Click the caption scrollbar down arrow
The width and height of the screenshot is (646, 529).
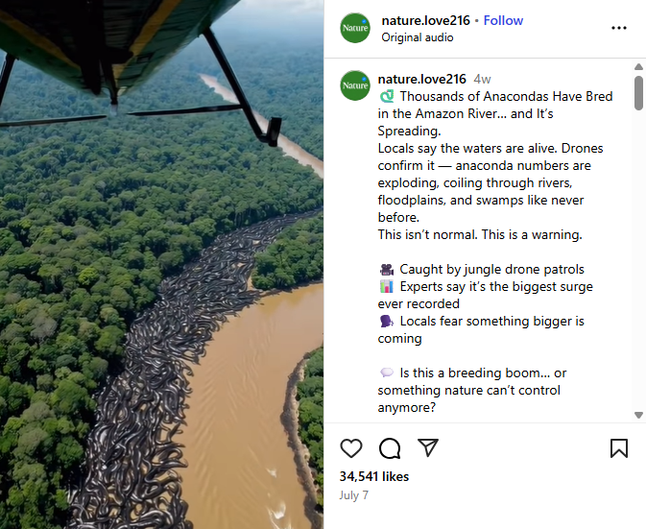(x=638, y=415)
